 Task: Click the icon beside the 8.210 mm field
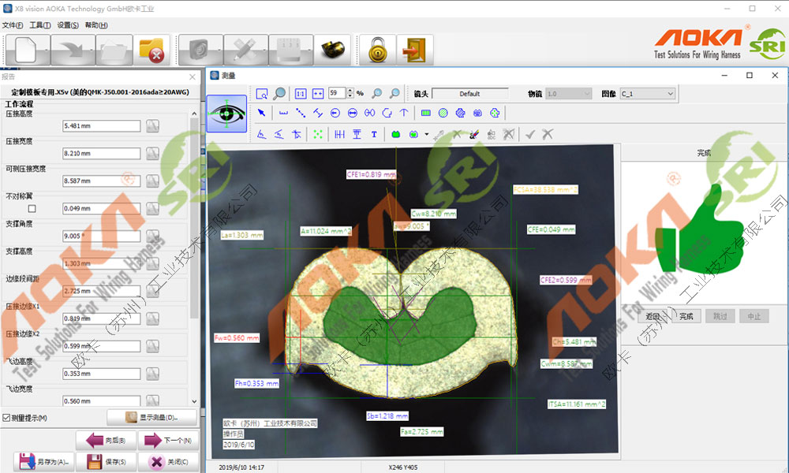[x=152, y=153]
